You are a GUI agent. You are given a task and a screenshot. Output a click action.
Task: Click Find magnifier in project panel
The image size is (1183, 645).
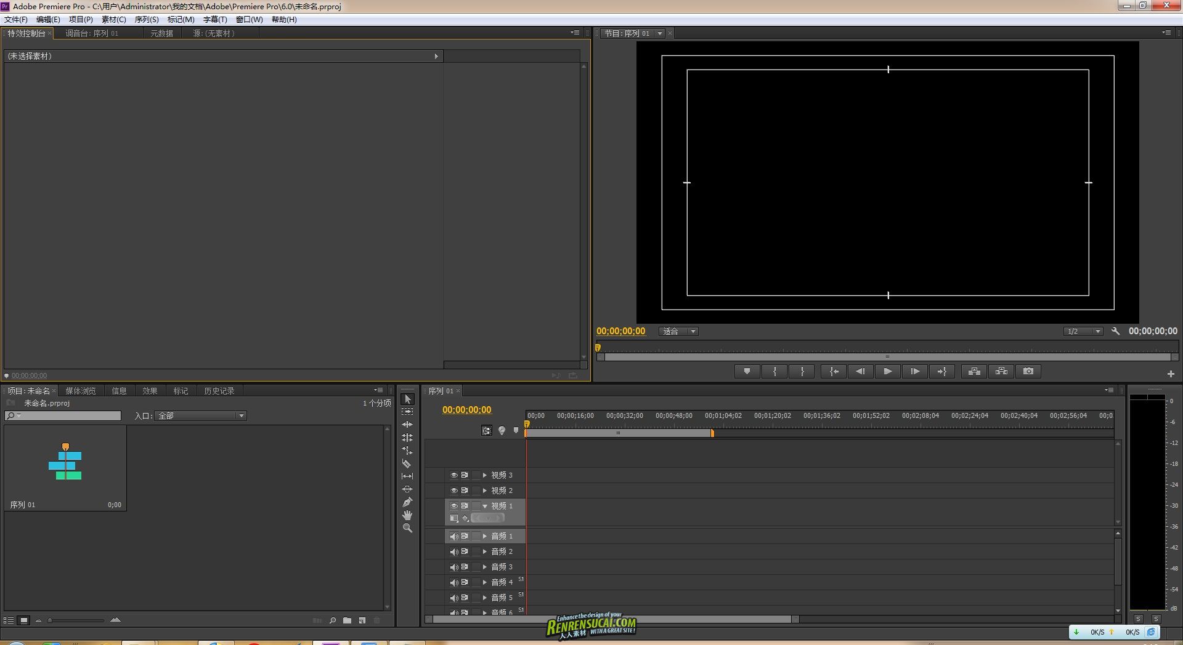(x=333, y=620)
